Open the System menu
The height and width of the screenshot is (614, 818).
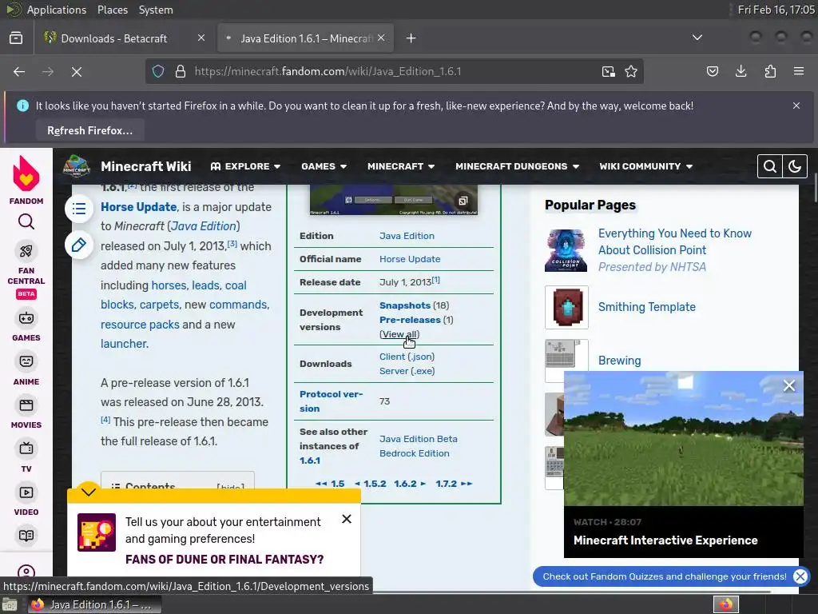[156, 10]
